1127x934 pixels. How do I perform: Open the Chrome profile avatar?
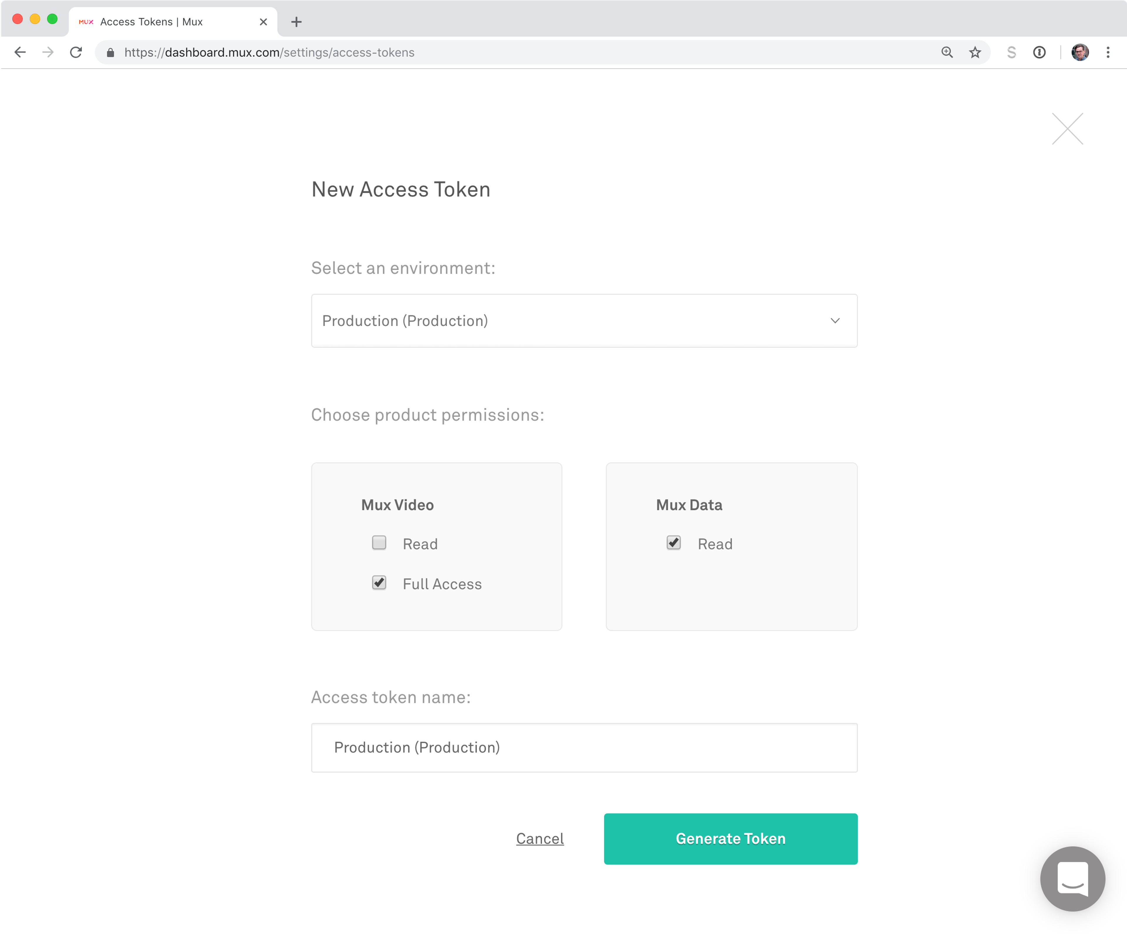coord(1080,52)
